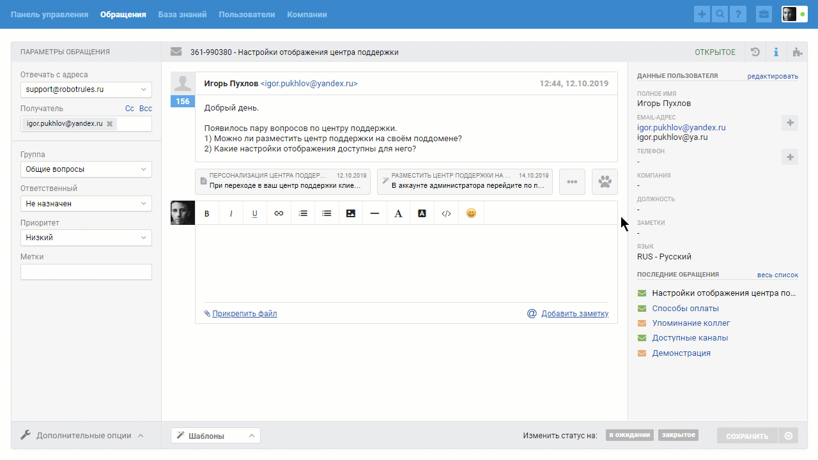Open 'Обращения' menu
This screenshot has width=818, height=460.
click(123, 14)
